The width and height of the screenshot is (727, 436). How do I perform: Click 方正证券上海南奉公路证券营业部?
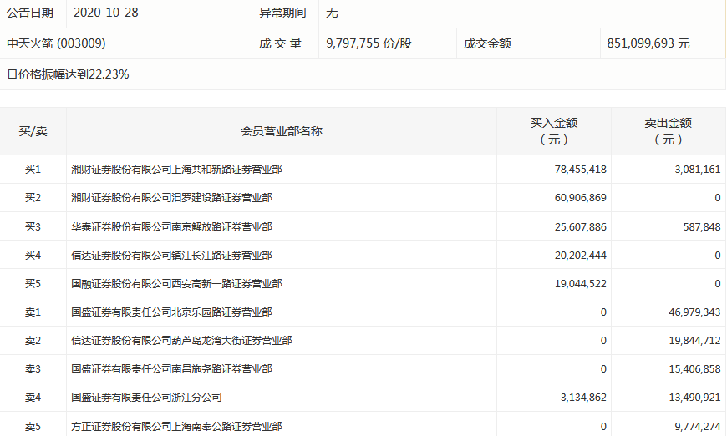tap(176, 426)
